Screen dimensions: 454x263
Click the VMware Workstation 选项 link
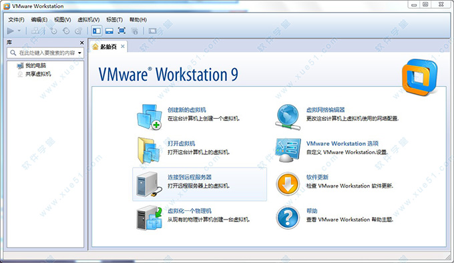click(x=343, y=144)
